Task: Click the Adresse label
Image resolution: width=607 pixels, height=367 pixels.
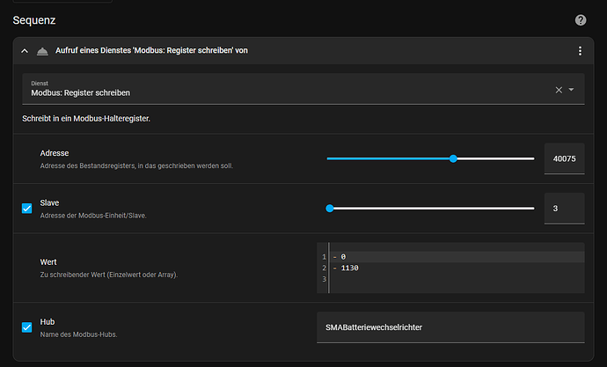Action: 55,153
